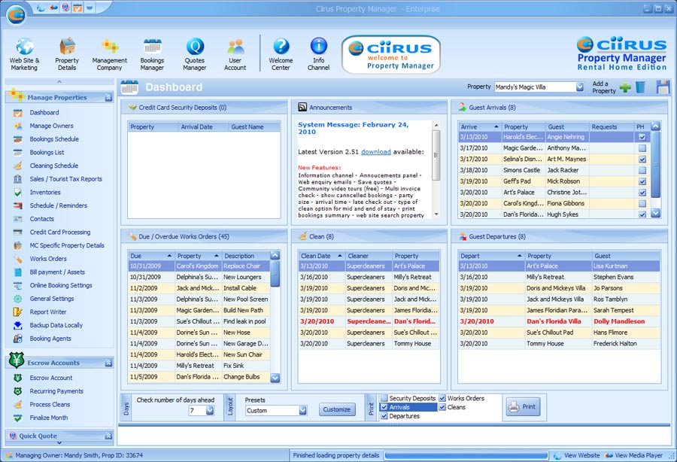Toggle PH checkbox for Angie Nehring arrival
This screenshot has height=462, width=677.
click(642, 137)
